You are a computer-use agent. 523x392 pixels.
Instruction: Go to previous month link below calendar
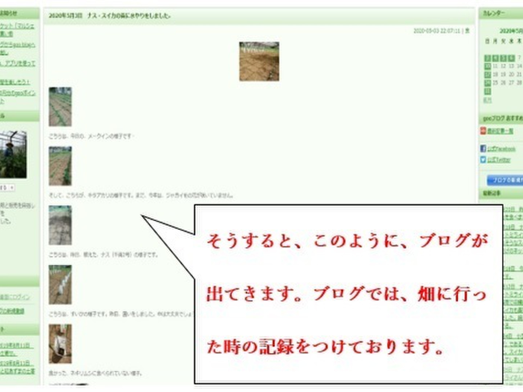tap(487, 100)
